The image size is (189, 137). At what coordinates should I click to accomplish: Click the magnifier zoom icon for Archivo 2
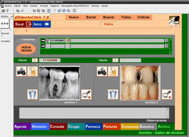click(x=167, y=94)
